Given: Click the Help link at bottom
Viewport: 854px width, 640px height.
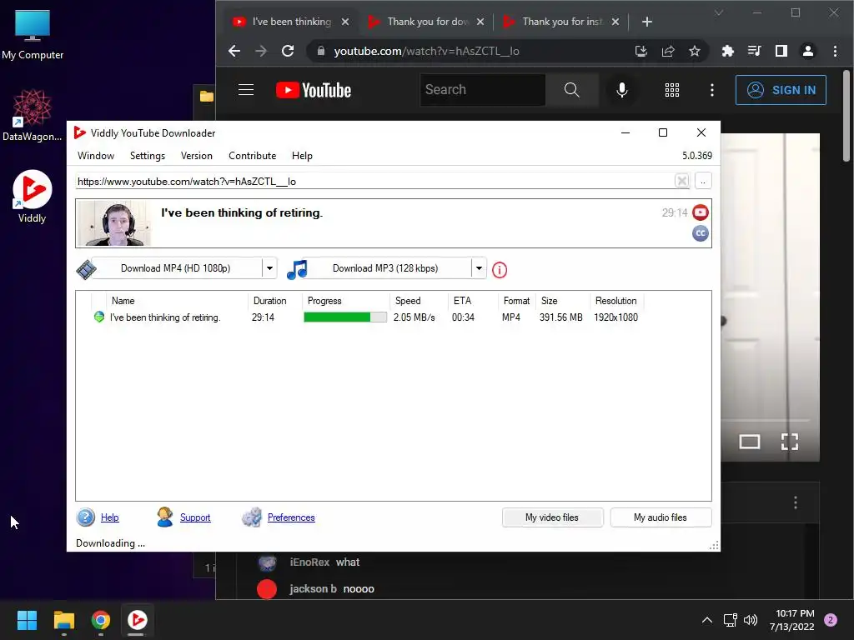Looking at the screenshot, I should coord(109,517).
